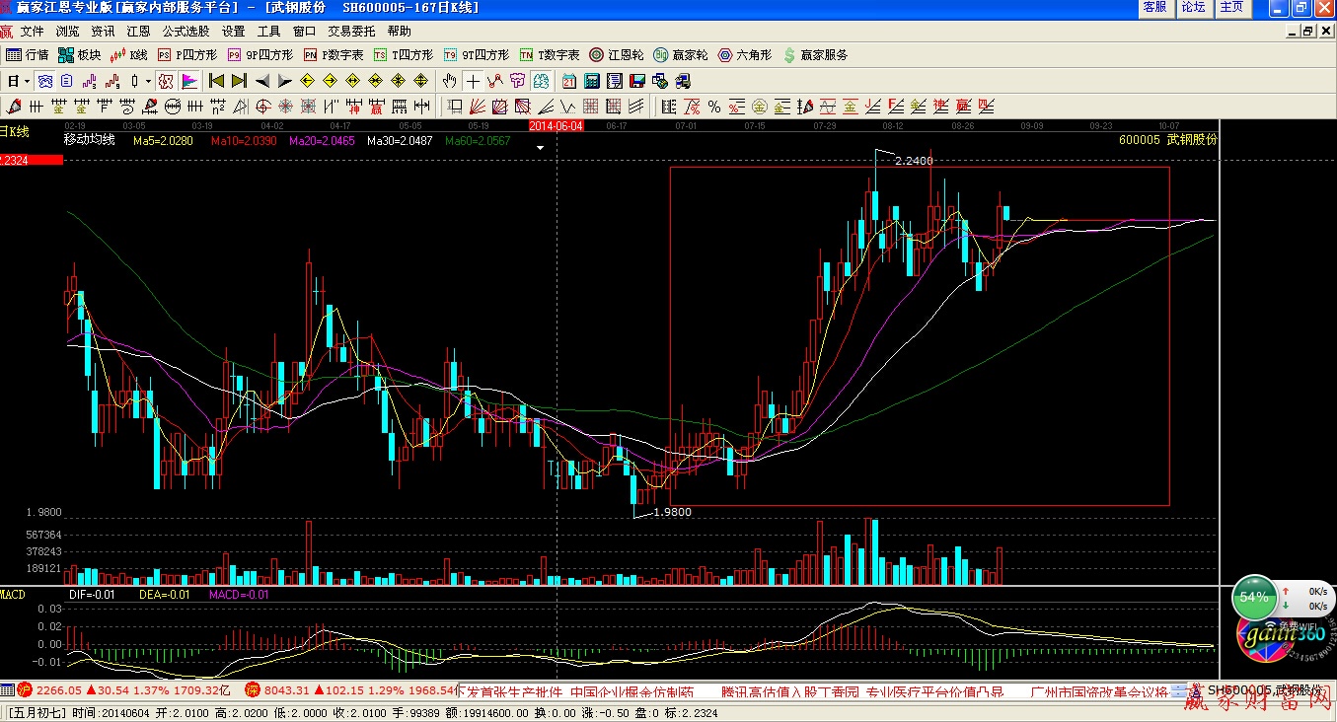Open the calculator icon in toolbar

[x=592, y=81]
